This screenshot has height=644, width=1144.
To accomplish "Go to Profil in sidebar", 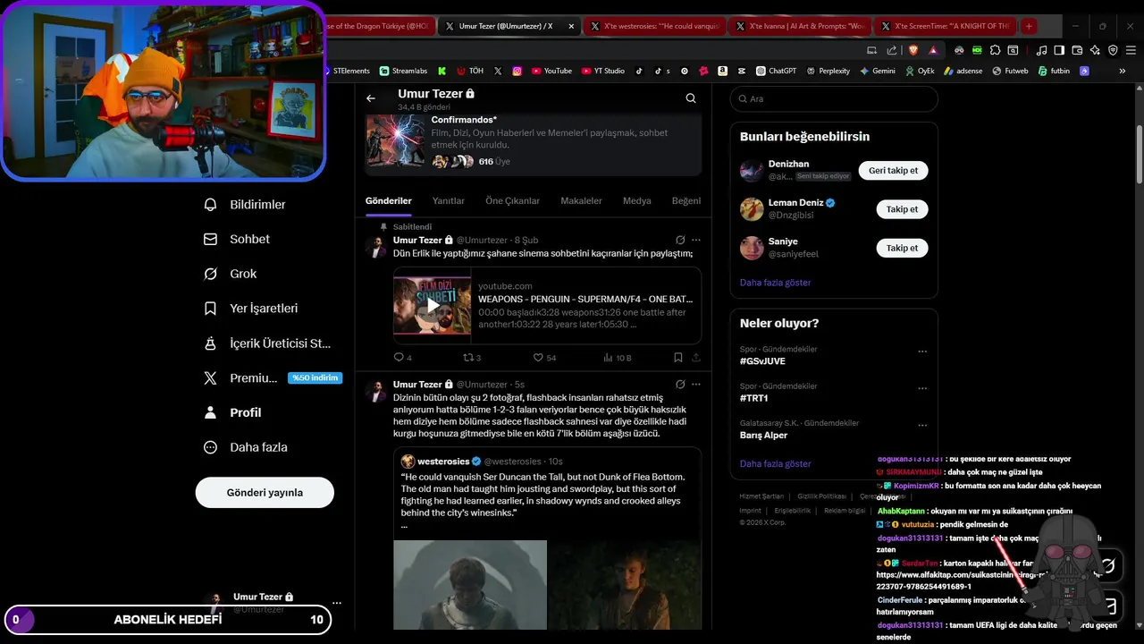I will pyautogui.click(x=233, y=412).
